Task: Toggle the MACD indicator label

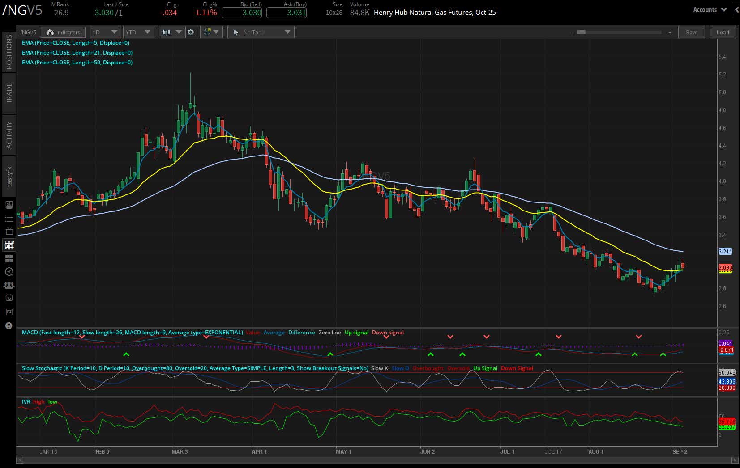Action: point(131,333)
